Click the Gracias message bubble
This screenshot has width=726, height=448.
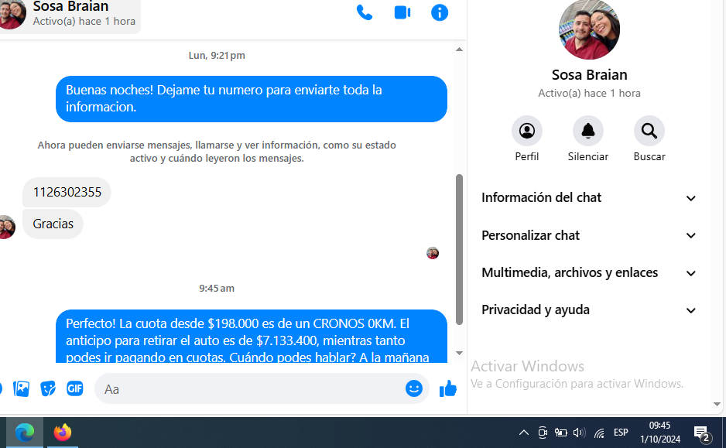[53, 224]
